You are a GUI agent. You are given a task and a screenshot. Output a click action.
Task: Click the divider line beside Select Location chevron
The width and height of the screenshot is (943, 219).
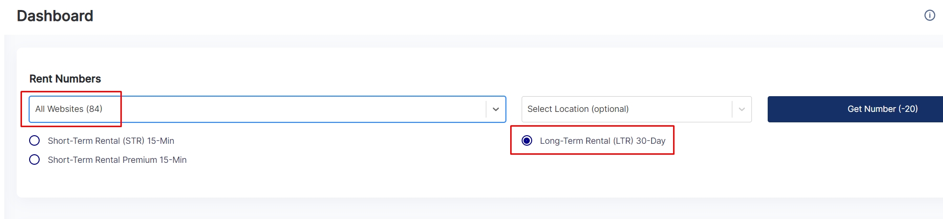coord(732,109)
